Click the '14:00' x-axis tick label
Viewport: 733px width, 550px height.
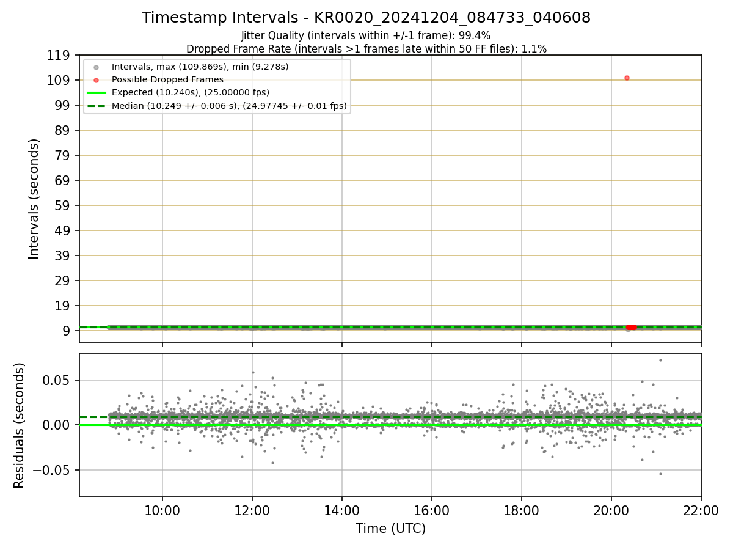click(342, 512)
